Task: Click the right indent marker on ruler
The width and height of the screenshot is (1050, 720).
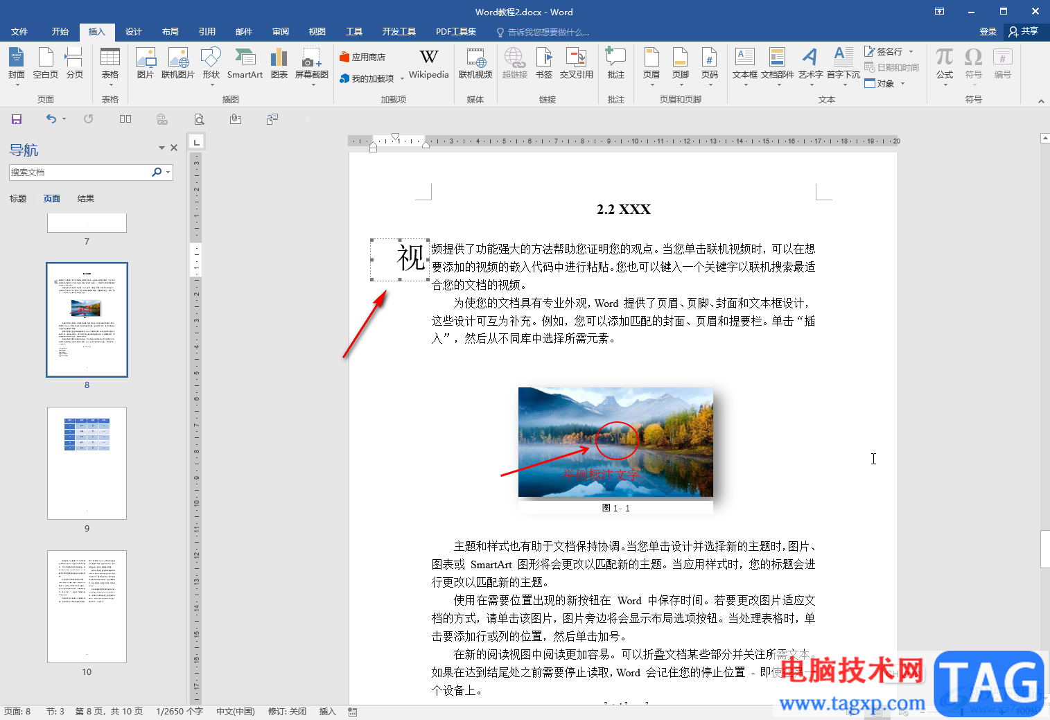Action: tap(426, 145)
